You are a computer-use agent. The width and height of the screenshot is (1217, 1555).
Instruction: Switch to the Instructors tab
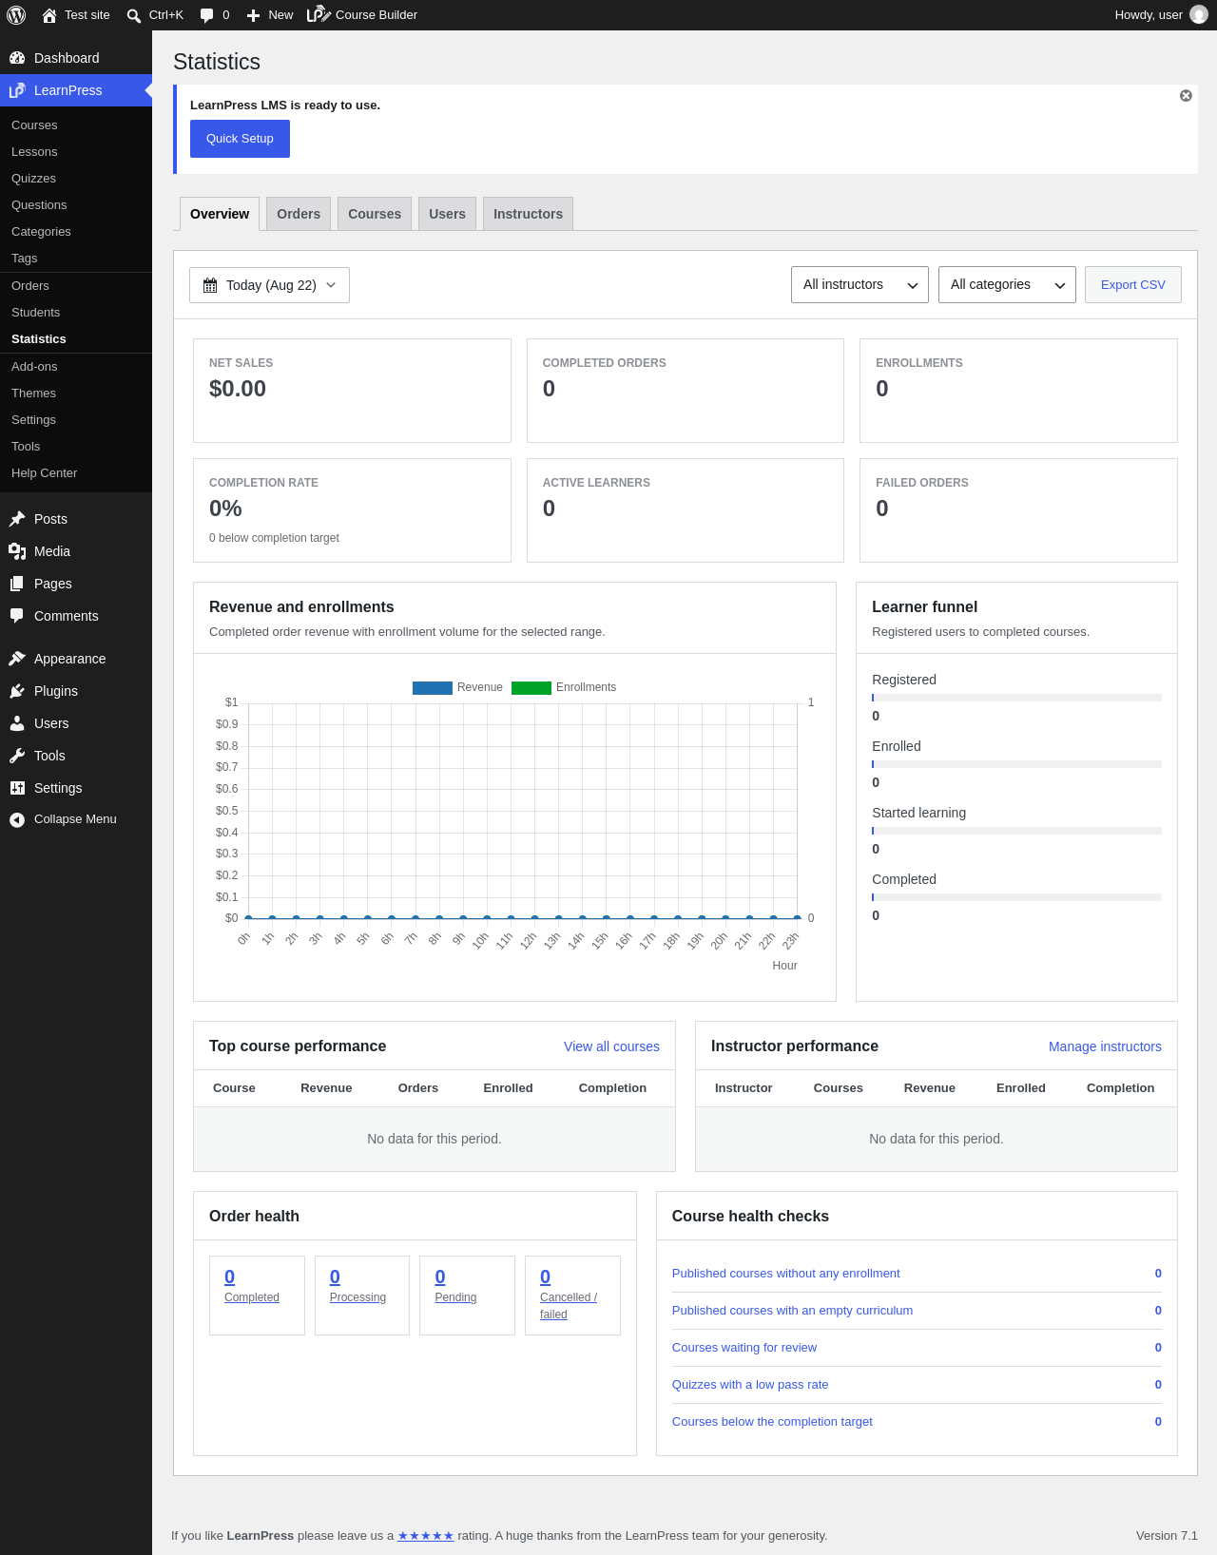pos(528,214)
